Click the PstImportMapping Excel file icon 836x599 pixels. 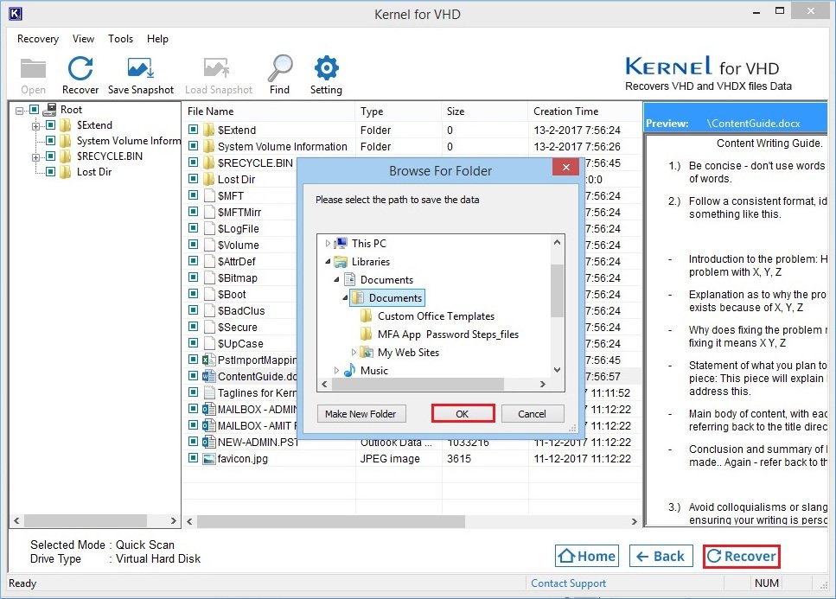[x=209, y=360]
